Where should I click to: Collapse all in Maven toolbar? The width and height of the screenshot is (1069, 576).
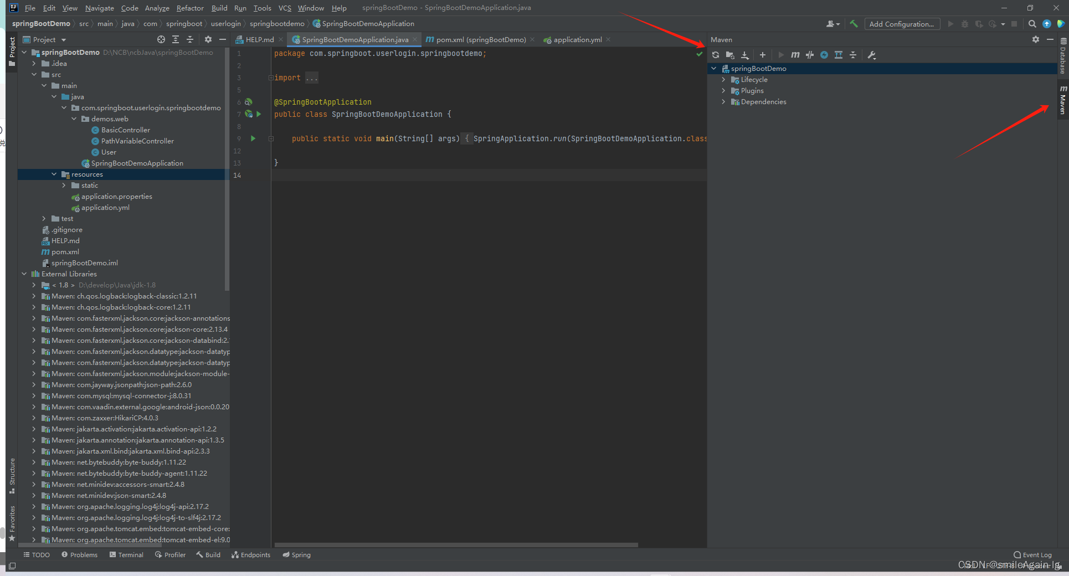[x=853, y=55]
